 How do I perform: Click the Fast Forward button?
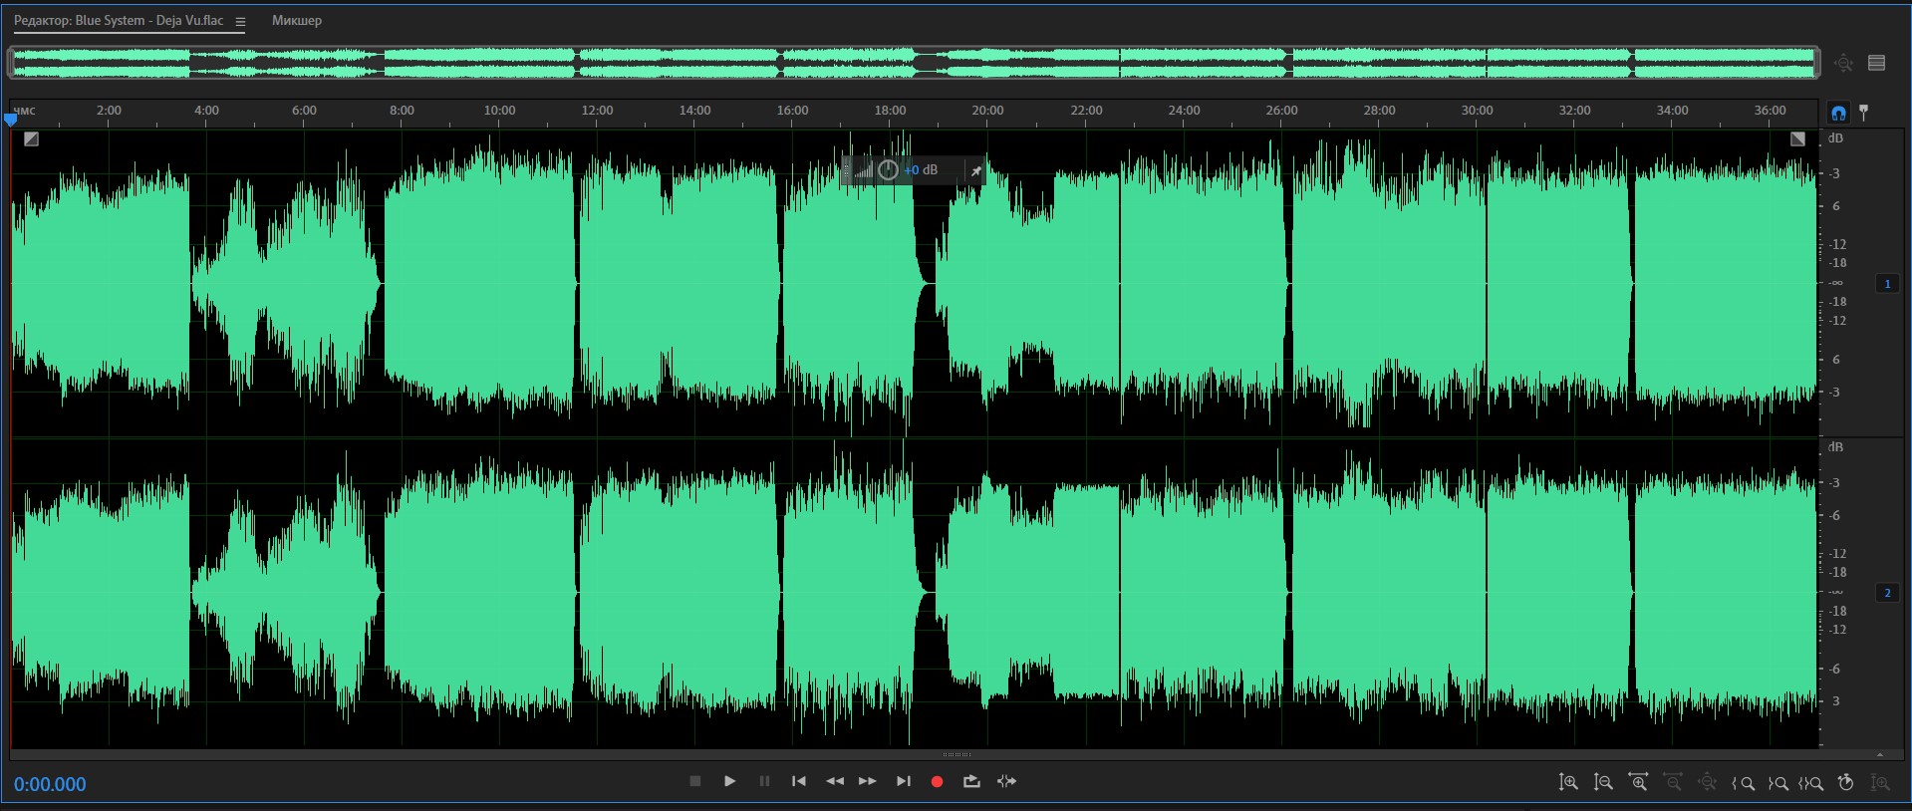[868, 782]
